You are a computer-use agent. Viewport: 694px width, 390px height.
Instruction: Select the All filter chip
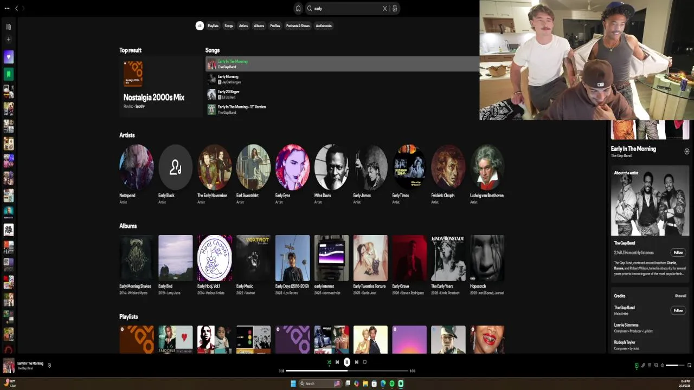(x=200, y=25)
